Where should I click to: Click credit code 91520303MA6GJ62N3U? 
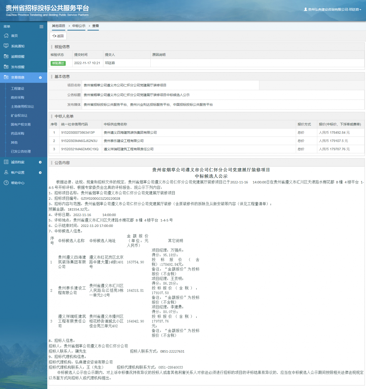point(79,141)
